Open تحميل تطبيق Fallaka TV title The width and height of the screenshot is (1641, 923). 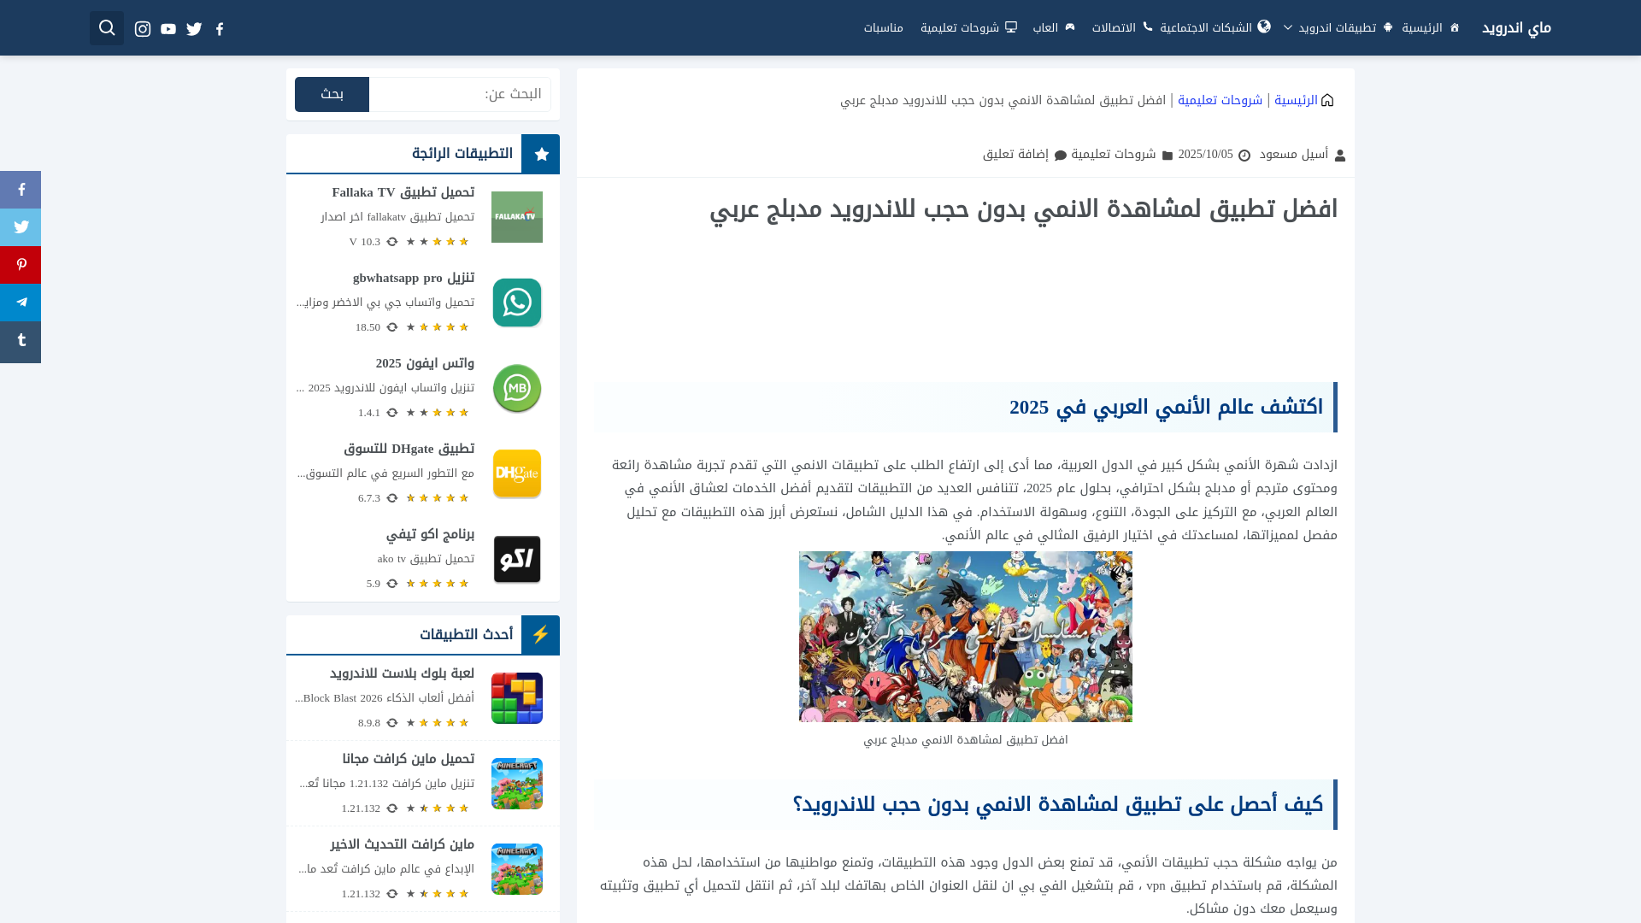pyautogui.click(x=403, y=192)
